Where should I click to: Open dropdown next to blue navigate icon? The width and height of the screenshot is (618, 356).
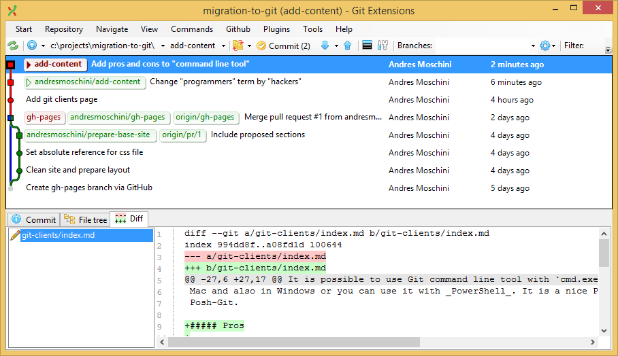(43, 46)
